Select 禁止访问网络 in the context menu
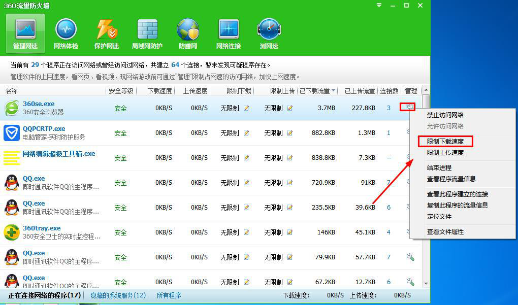 [x=445, y=115]
